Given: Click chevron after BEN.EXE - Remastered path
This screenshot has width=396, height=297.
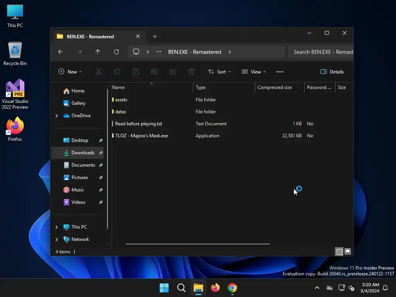Looking at the screenshot, I should (230, 52).
